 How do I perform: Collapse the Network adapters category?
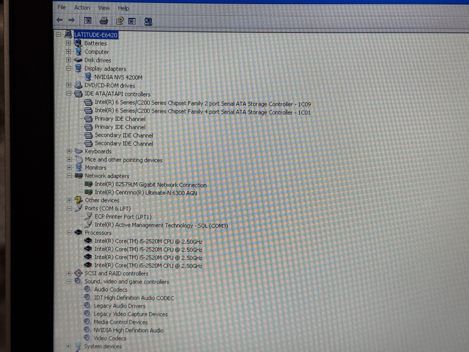(69, 176)
